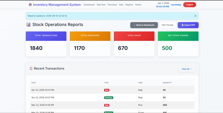
Task: Click the Total Sales card header
Action: click(x=134, y=36)
